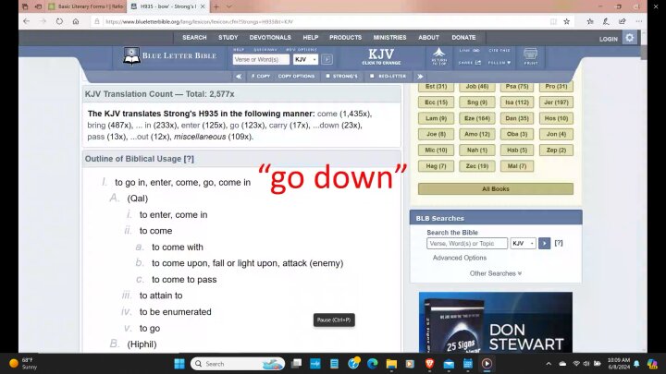This screenshot has height=374, width=666.
Task: Open the Products menu
Action: pos(346,37)
